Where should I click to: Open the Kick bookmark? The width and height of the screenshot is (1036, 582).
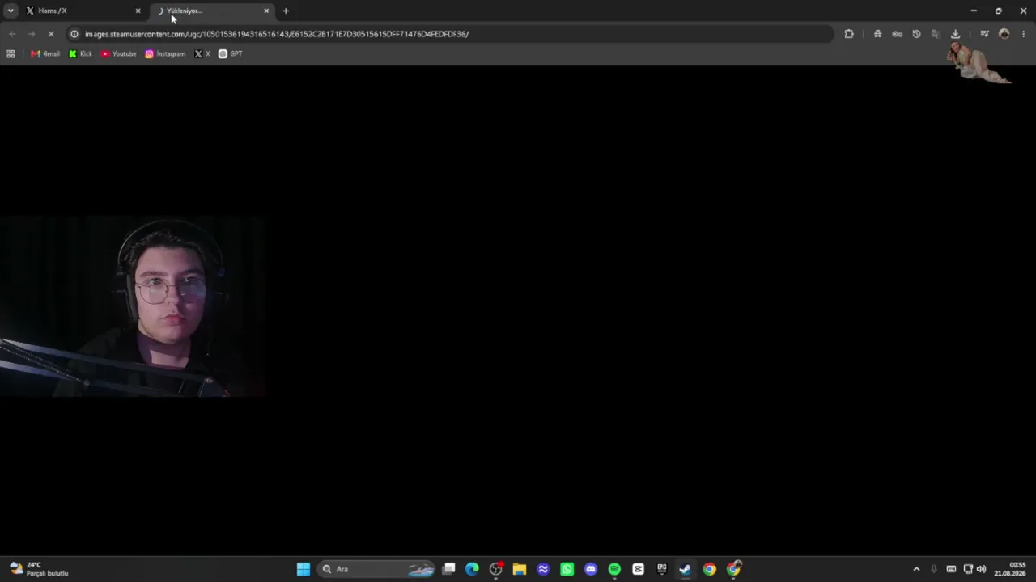[80, 54]
